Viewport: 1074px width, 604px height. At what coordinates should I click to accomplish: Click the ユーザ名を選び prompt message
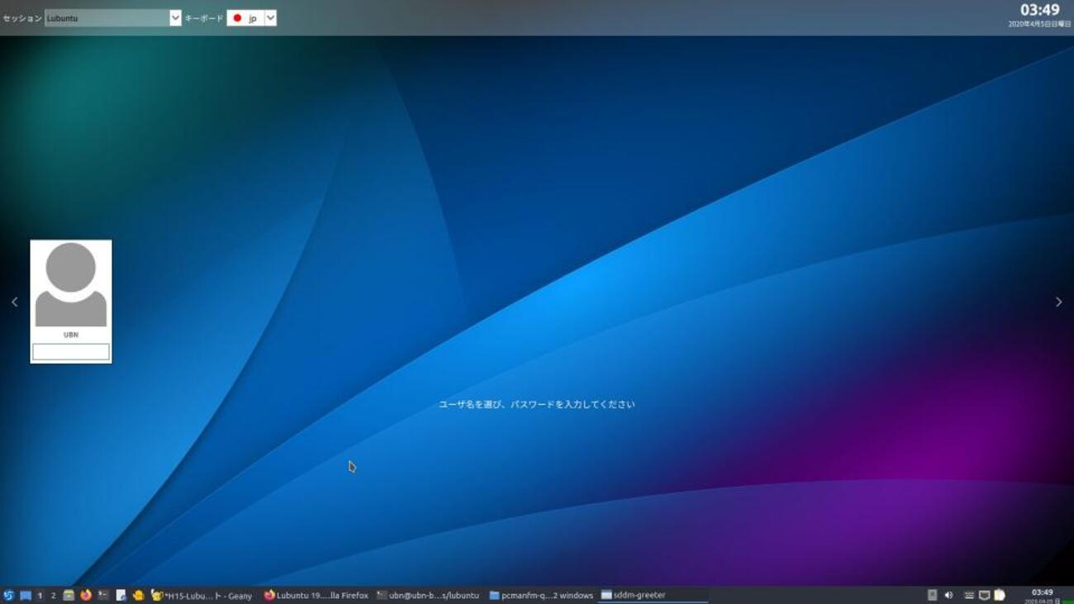[x=537, y=405]
